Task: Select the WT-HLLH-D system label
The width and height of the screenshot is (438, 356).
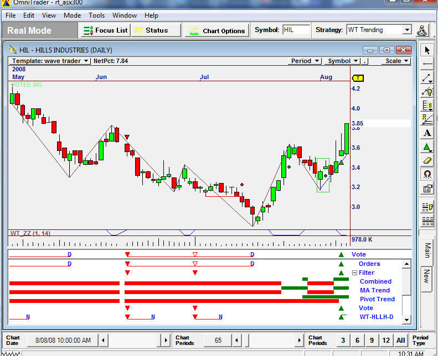Action: 377,317
